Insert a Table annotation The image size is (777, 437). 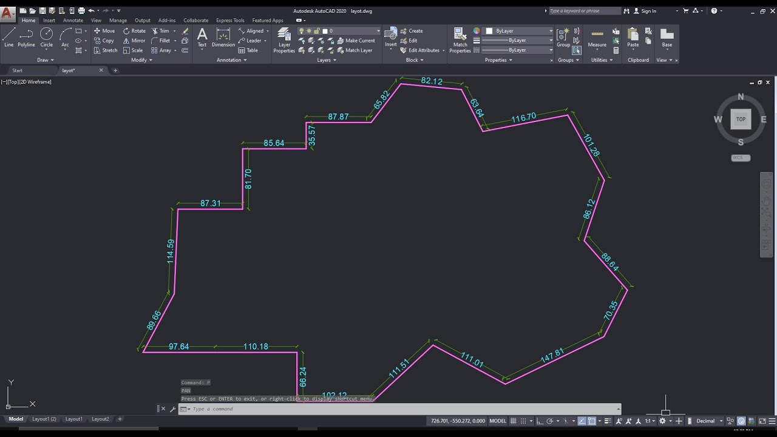pos(248,50)
